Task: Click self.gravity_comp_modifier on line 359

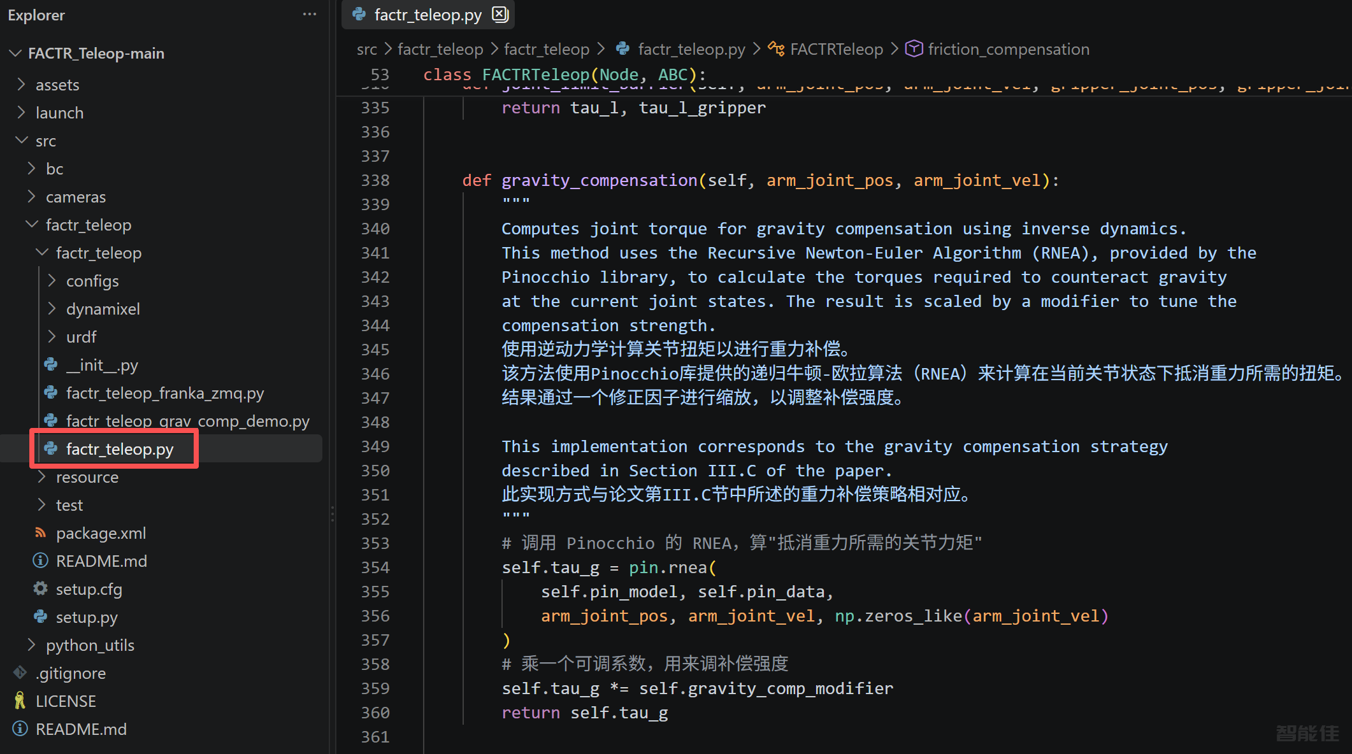Action: pos(766,688)
